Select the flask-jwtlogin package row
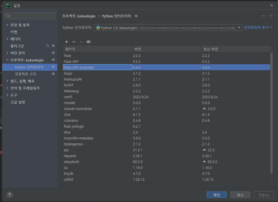 coord(166,126)
